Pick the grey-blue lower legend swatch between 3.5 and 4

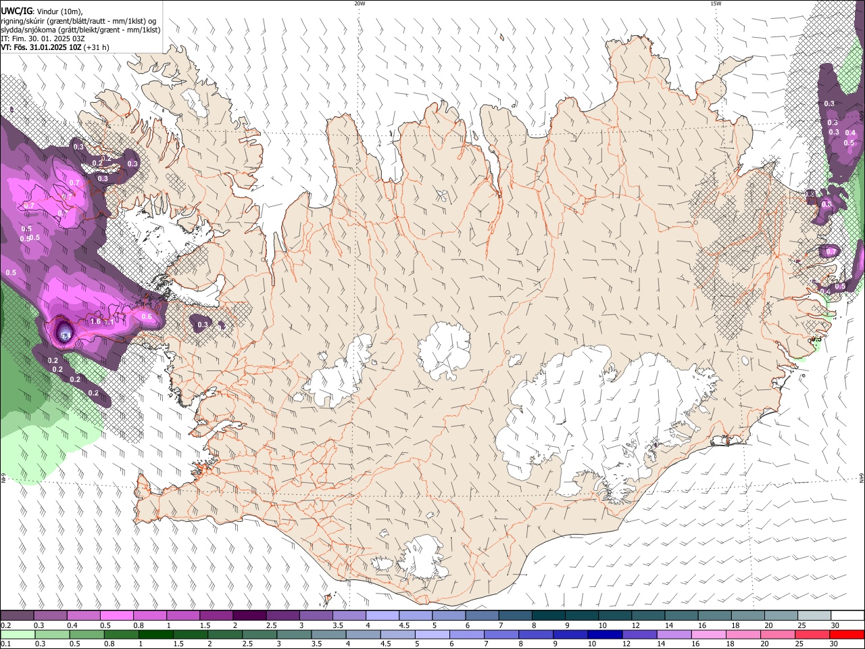click(328, 634)
